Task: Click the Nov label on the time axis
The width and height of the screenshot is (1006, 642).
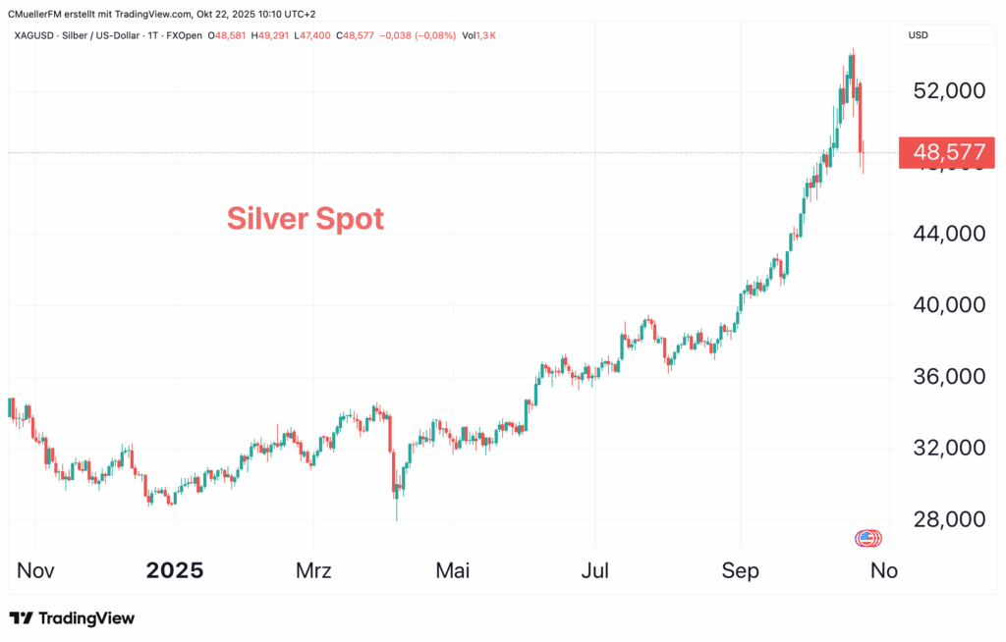Action: (x=35, y=571)
